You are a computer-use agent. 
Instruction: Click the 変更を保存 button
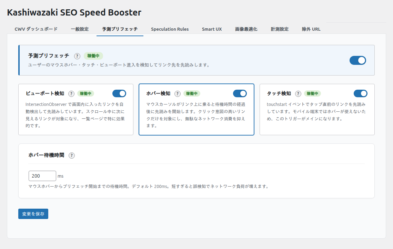coord(33,214)
